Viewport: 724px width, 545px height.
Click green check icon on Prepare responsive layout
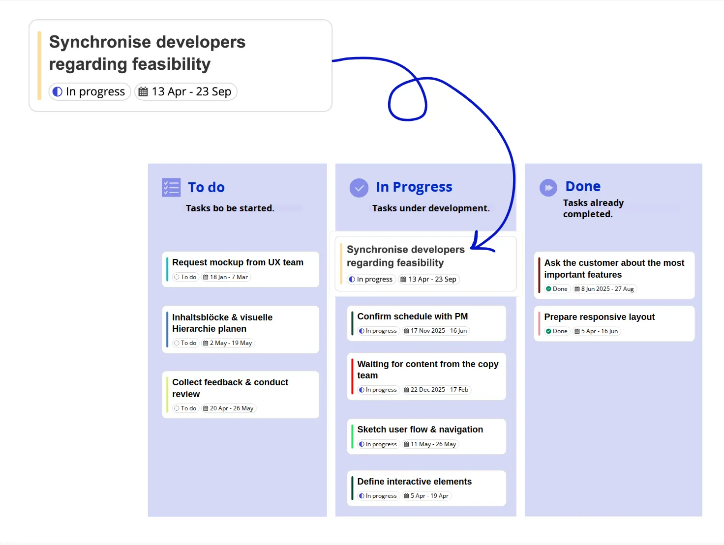pyautogui.click(x=548, y=331)
